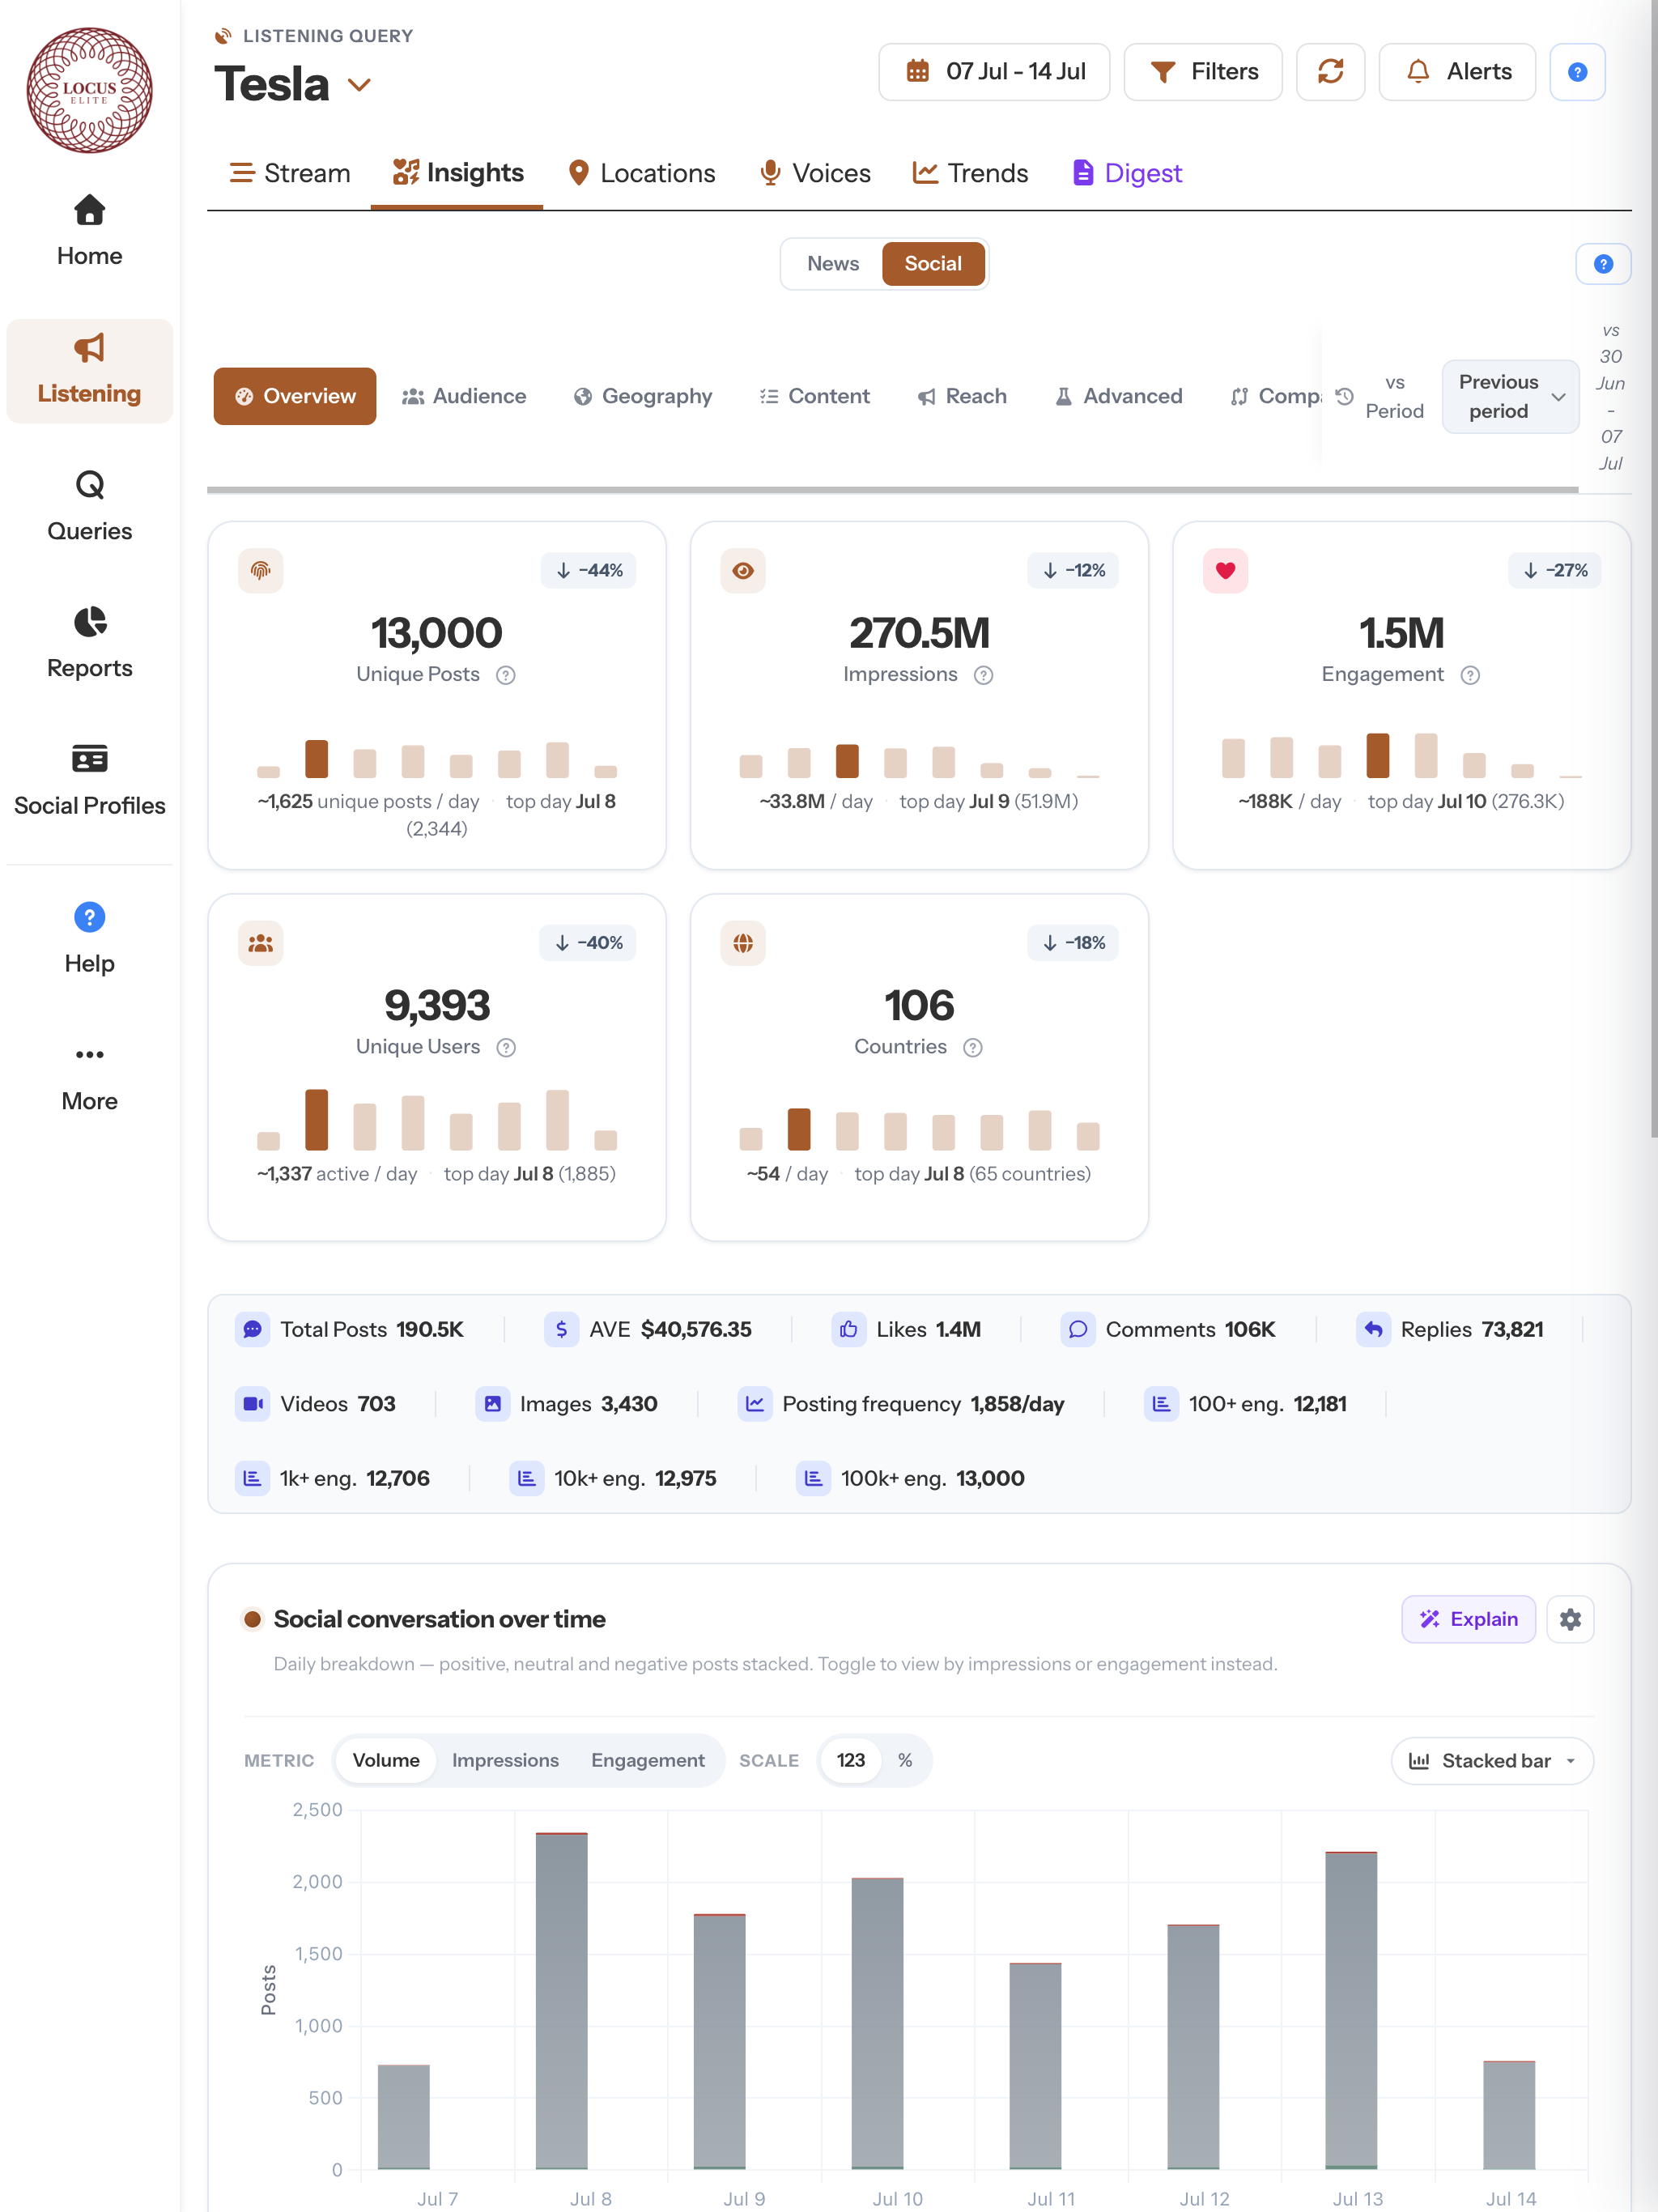This screenshot has width=1658, height=2212.
Task: Click Unique Posts info icon
Action: pyautogui.click(x=506, y=675)
